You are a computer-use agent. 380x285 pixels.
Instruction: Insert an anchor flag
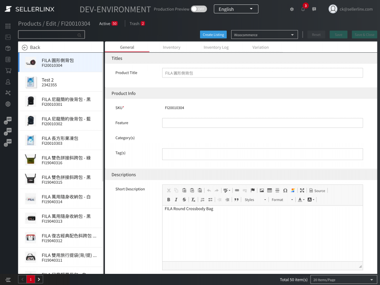(x=252, y=190)
